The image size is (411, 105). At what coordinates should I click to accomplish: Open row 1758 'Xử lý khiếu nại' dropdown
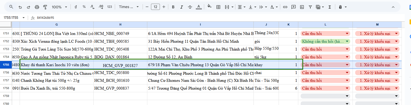[x=397, y=88]
